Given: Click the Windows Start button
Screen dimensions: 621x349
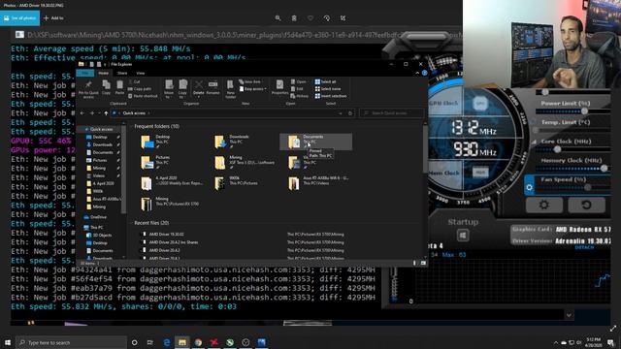Looking at the screenshot, I should [8, 342].
